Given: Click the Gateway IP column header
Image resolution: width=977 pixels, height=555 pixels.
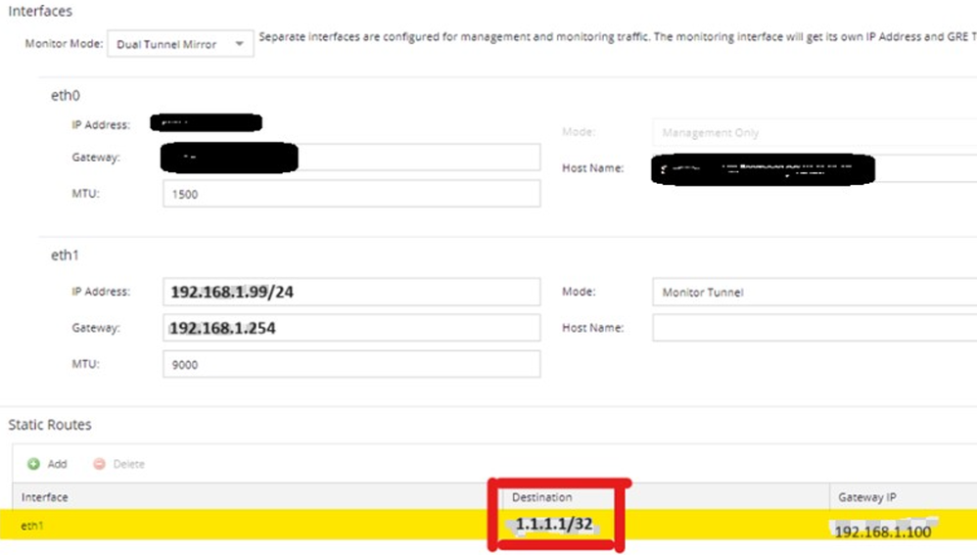Looking at the screenshot, I should pyautogui.click(x=865, y=497).
